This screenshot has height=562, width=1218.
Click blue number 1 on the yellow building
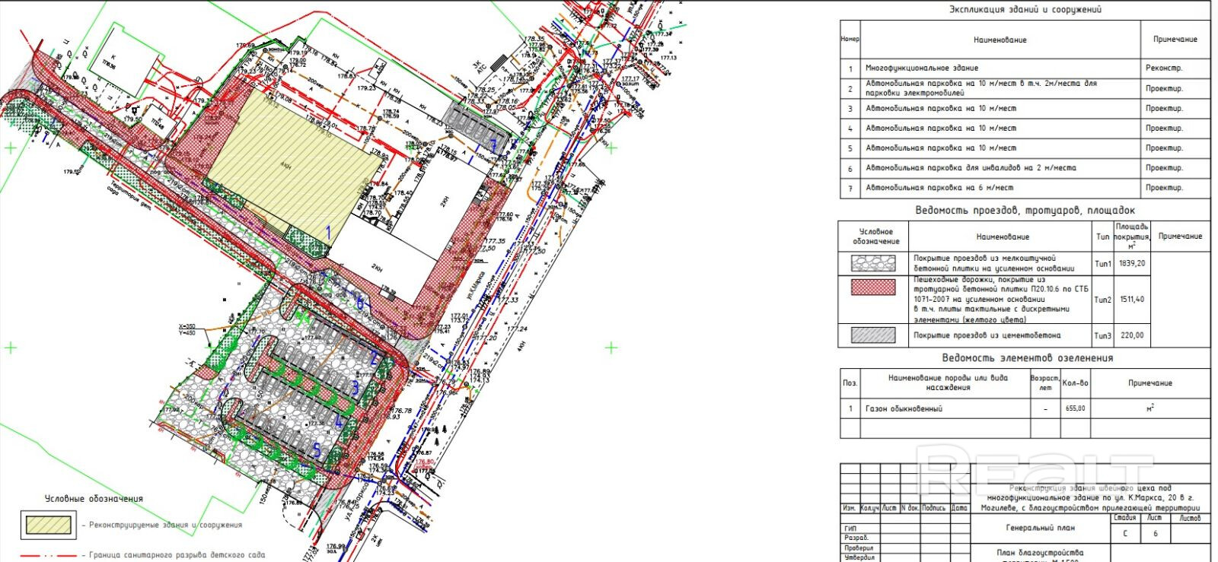point(329,233)
